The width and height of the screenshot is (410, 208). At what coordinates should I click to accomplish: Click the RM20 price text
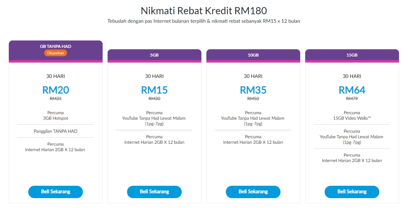[x=56, y=90]
